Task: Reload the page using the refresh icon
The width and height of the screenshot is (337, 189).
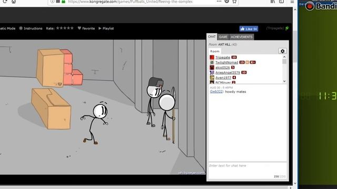Action: [x=5, y=1]
